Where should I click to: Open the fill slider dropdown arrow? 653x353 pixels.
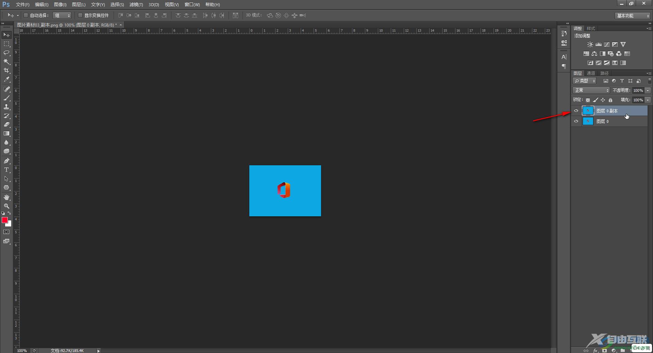click(x=648, y=100)
